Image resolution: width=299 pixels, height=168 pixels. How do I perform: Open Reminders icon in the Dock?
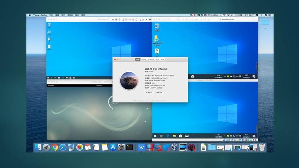[x=96, y=147]
